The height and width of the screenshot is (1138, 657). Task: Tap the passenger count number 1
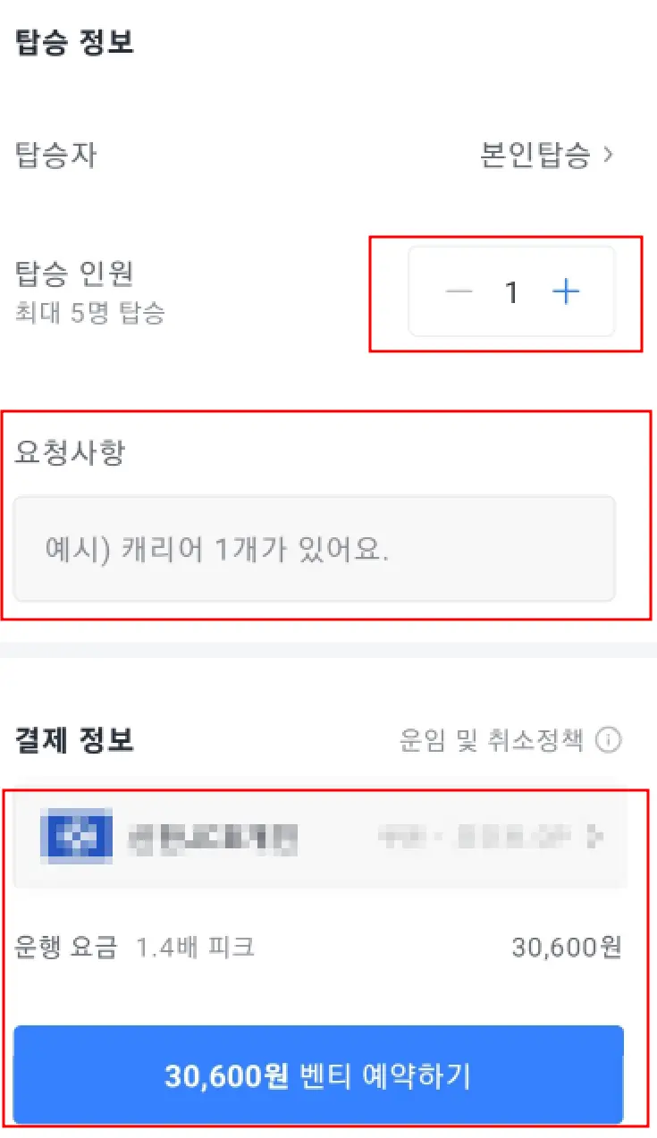(x=511, y=291)
